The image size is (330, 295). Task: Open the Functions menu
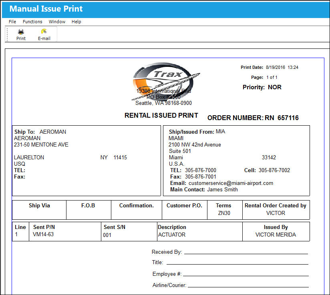(x=32, y=22)
